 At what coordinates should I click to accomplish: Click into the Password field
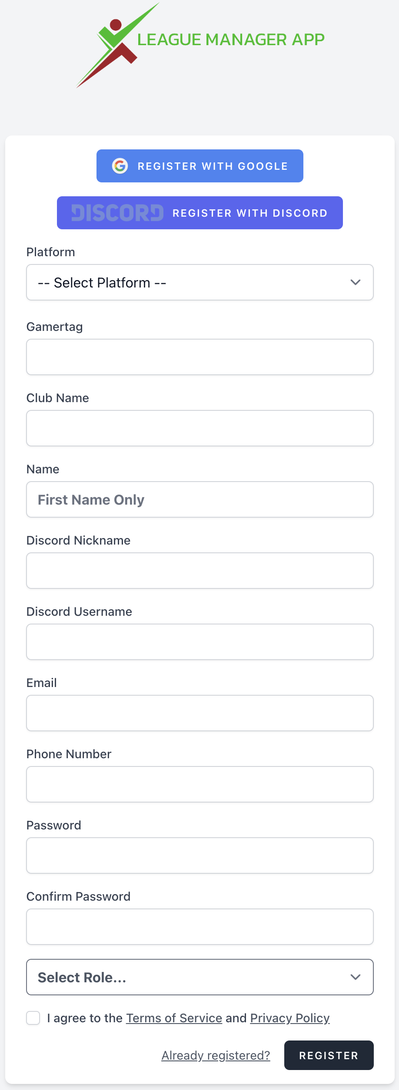click(200, 855)
